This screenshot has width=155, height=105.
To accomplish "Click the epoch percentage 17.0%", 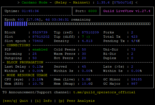I will pyautogui.click(x=34, y=20).
